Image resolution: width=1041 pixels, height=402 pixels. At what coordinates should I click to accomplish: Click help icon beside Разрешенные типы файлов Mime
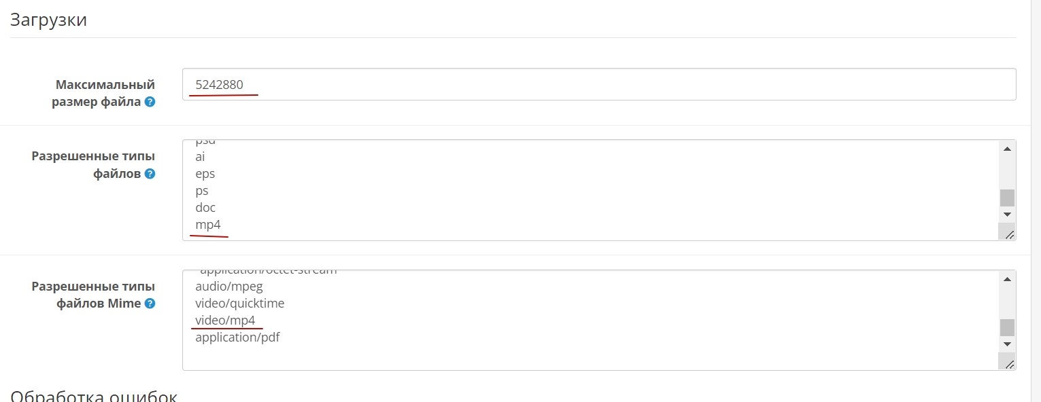tap(150, 304)
